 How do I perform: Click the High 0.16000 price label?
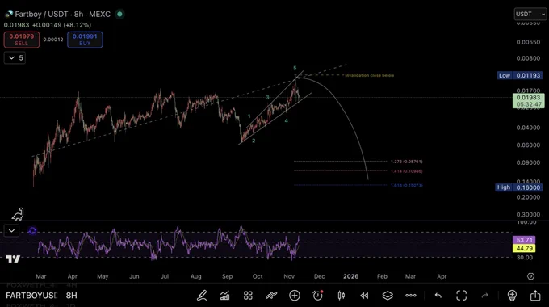[519, 187]
